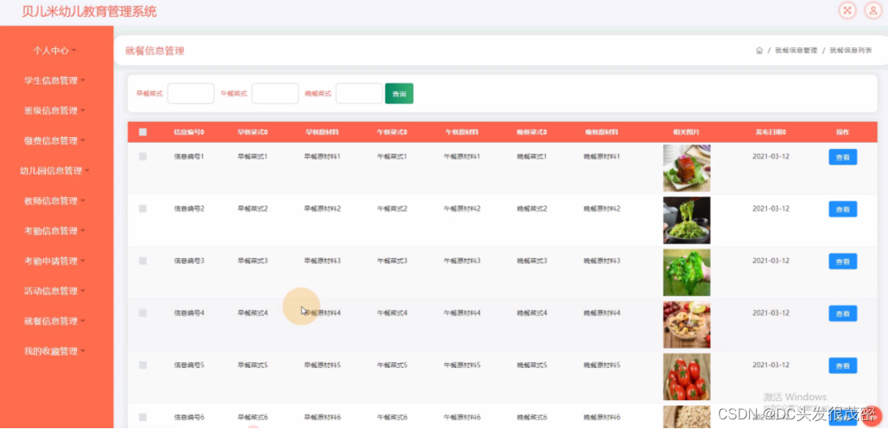Check the checkbox for 信息编号6 row

pos(143,417)
